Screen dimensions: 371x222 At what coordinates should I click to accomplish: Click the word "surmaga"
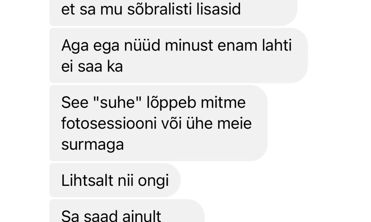pyautogui.click(x=93, y=145)
